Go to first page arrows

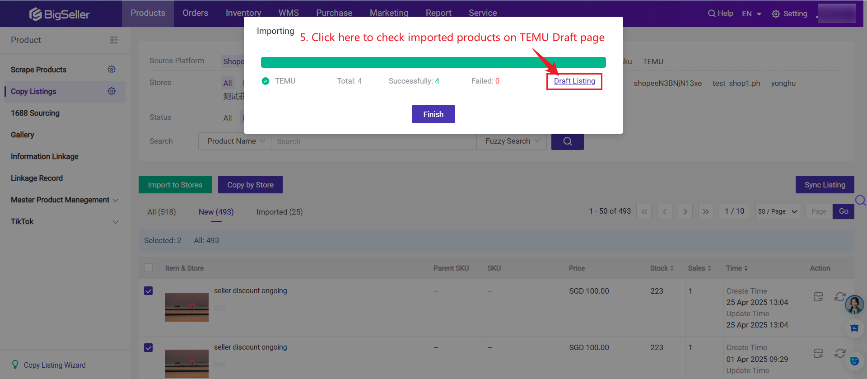tap(644, 211)
